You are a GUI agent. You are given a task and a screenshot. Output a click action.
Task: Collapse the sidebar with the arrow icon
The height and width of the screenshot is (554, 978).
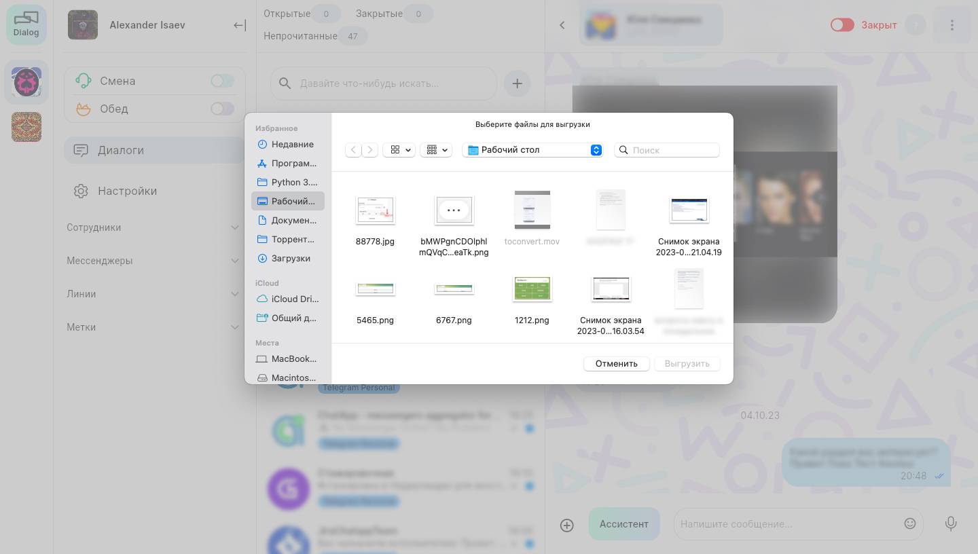239,25
